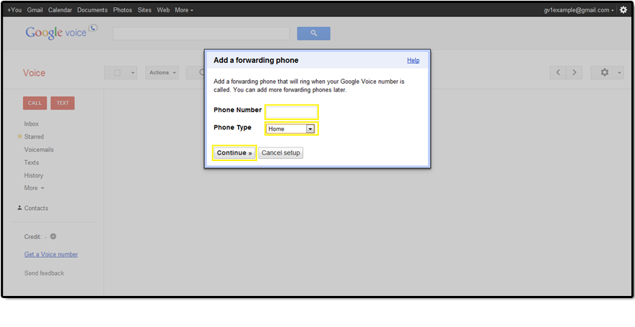Open the Texts folder

coord(31,162)
